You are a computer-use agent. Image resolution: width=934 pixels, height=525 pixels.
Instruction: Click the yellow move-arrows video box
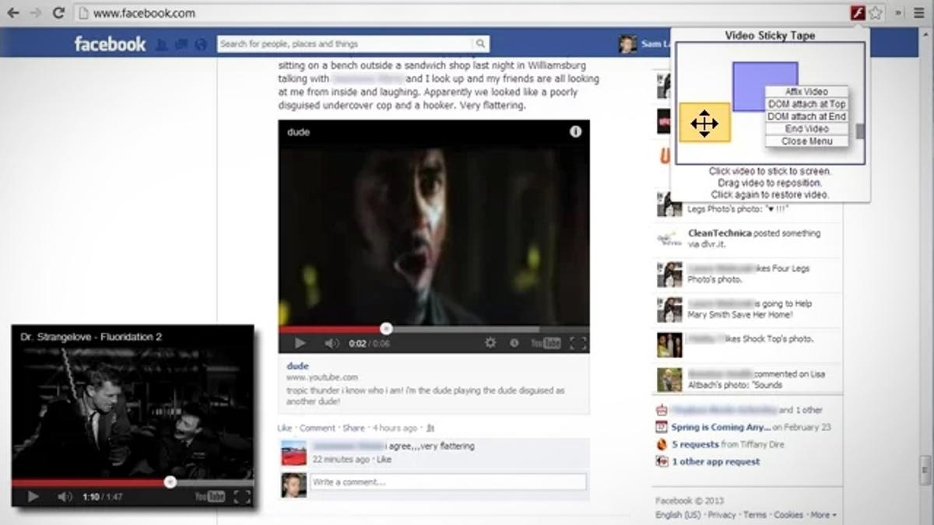tap(704, 123)
